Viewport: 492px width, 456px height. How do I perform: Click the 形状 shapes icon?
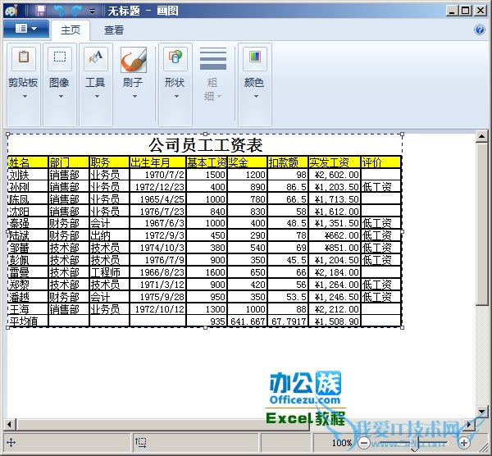click(x=175, y=58)
